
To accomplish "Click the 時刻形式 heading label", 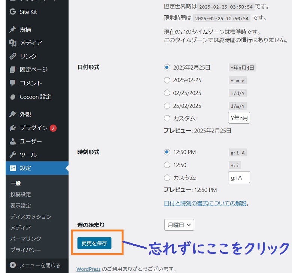I will [x=88, y=152].
